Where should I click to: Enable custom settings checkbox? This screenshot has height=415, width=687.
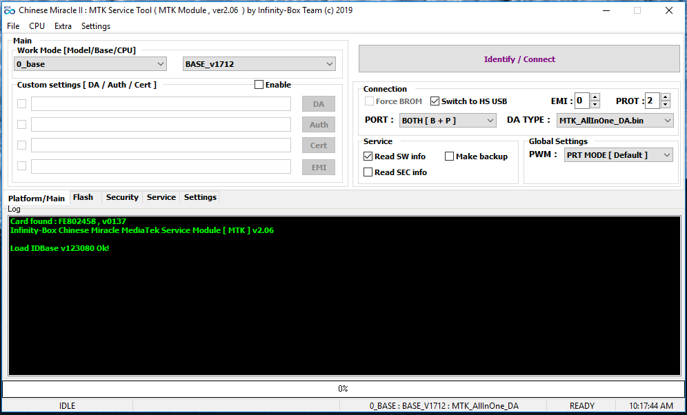[x=259, y=85]
